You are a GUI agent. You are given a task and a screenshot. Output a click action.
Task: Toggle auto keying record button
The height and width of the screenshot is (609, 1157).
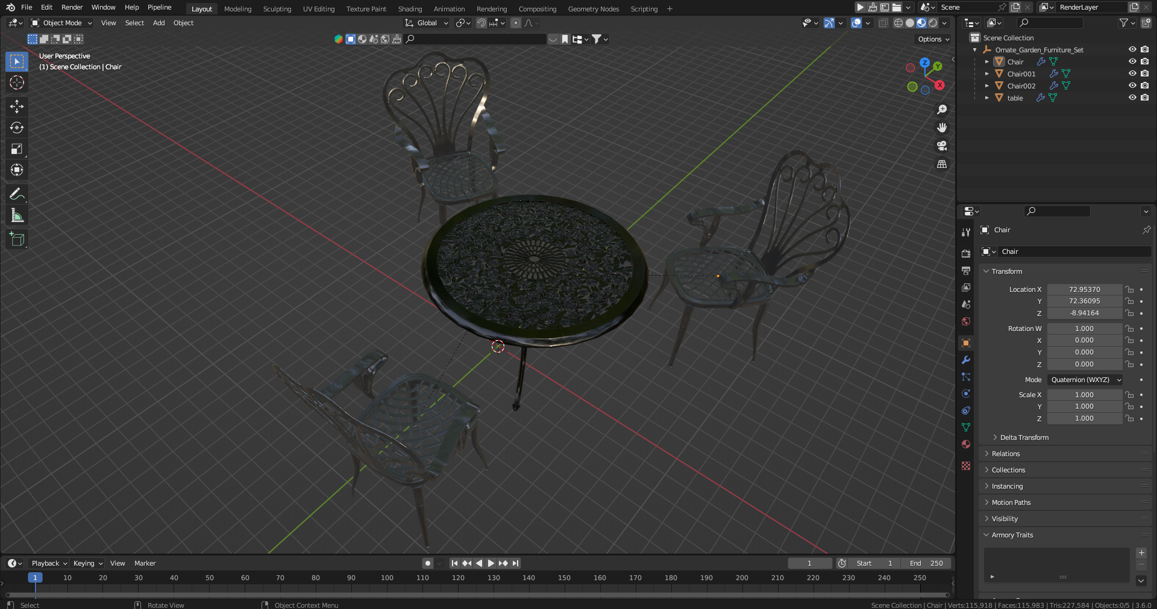click(428, 563)
